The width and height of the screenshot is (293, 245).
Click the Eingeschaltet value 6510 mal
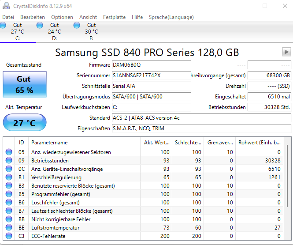(269, 97)
